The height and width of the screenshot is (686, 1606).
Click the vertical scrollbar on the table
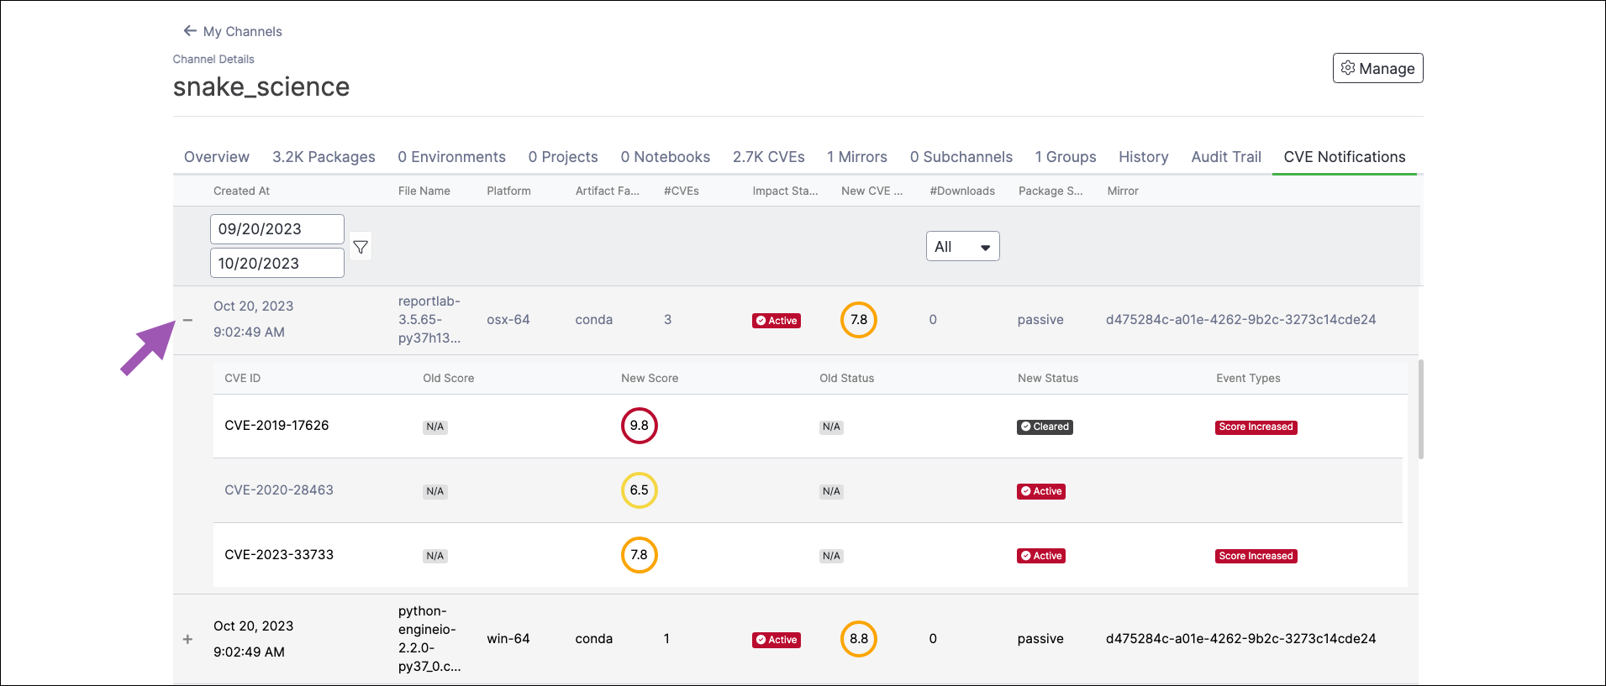tap(1421, 409)
